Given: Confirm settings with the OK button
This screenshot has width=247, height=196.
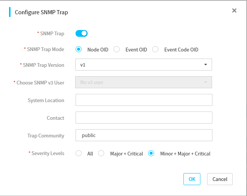Looking at the screenshot, I should coord(192,179).
